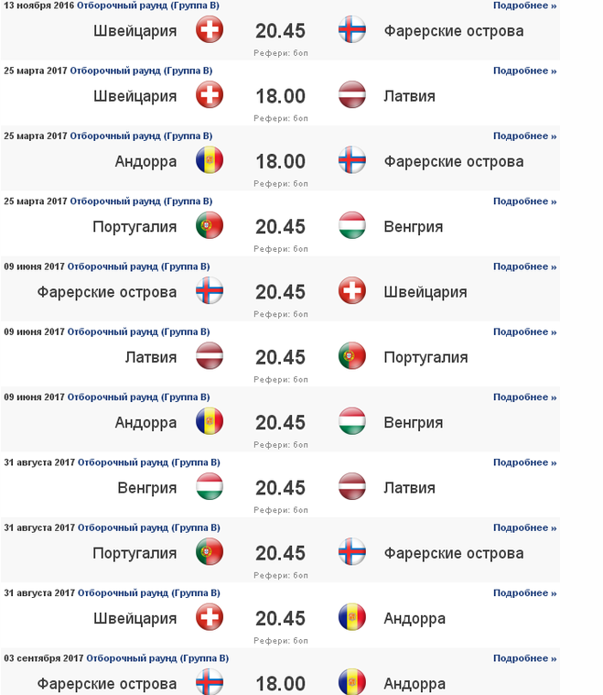Click Andorra flag in Андорра–Фарерские острова match
The height and width of the screenshot is (695, 603).
(210, 161)
